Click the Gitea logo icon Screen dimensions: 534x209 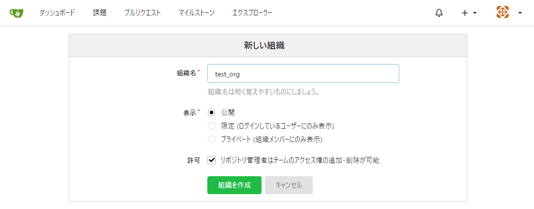coord(16,13)
